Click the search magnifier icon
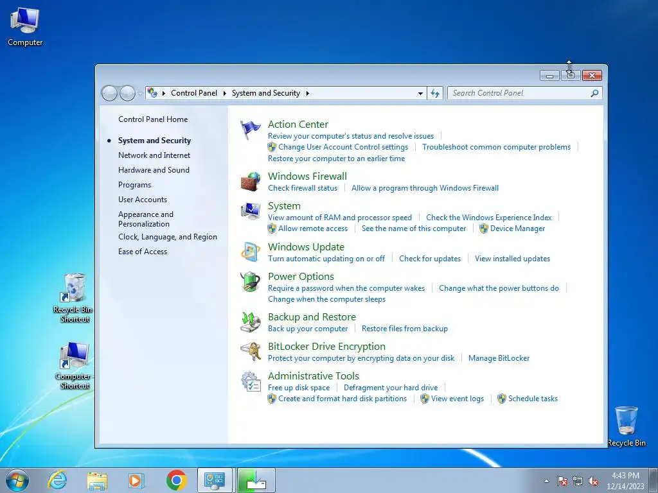Screen dimensions: 658x493 click(x=594, y=93)
